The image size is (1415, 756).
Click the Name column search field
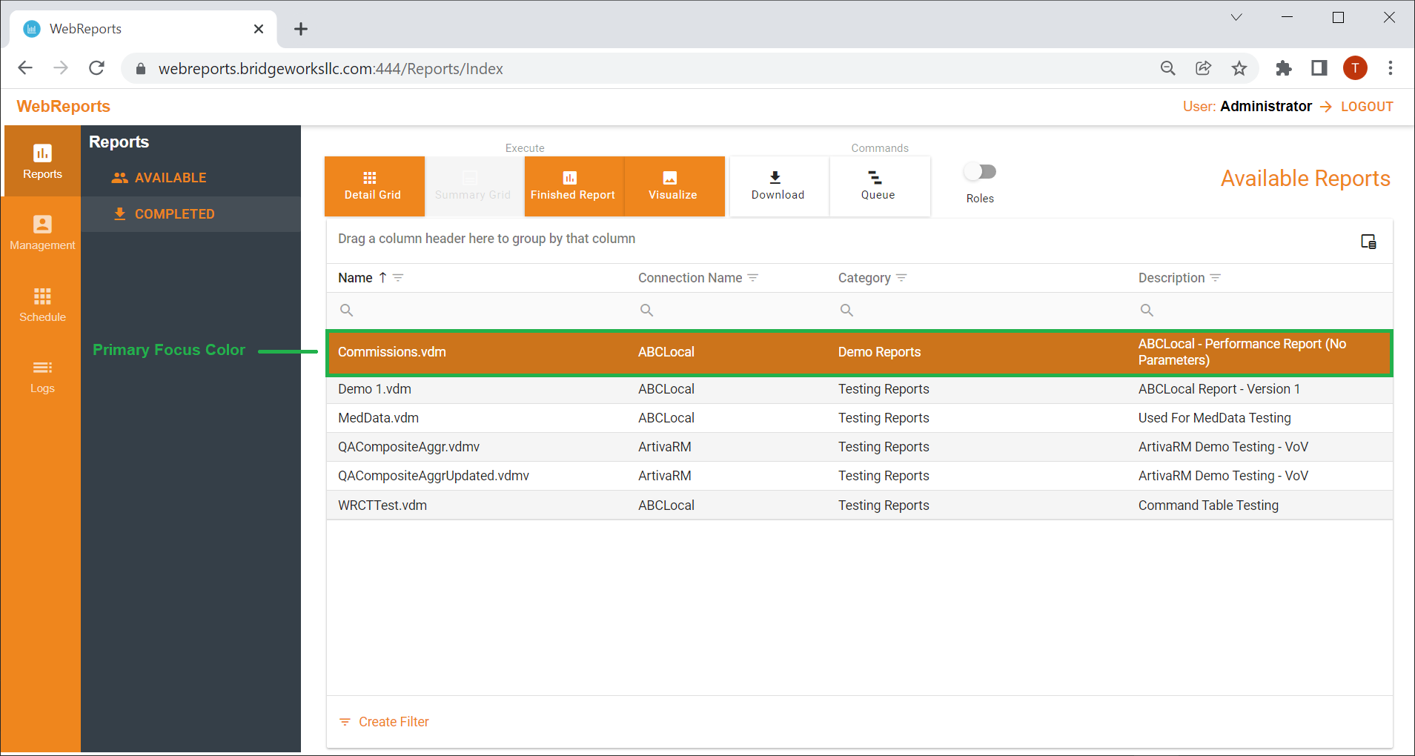477,311
